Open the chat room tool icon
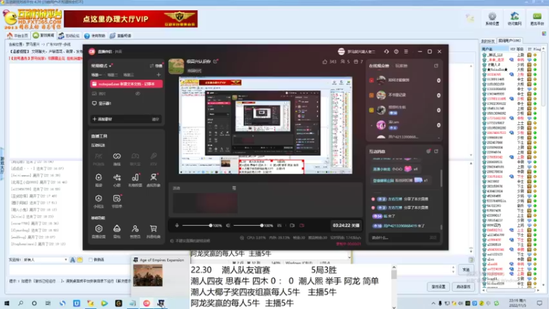The width and height of the screenshot is (549, 309). (x=135, y=158)
